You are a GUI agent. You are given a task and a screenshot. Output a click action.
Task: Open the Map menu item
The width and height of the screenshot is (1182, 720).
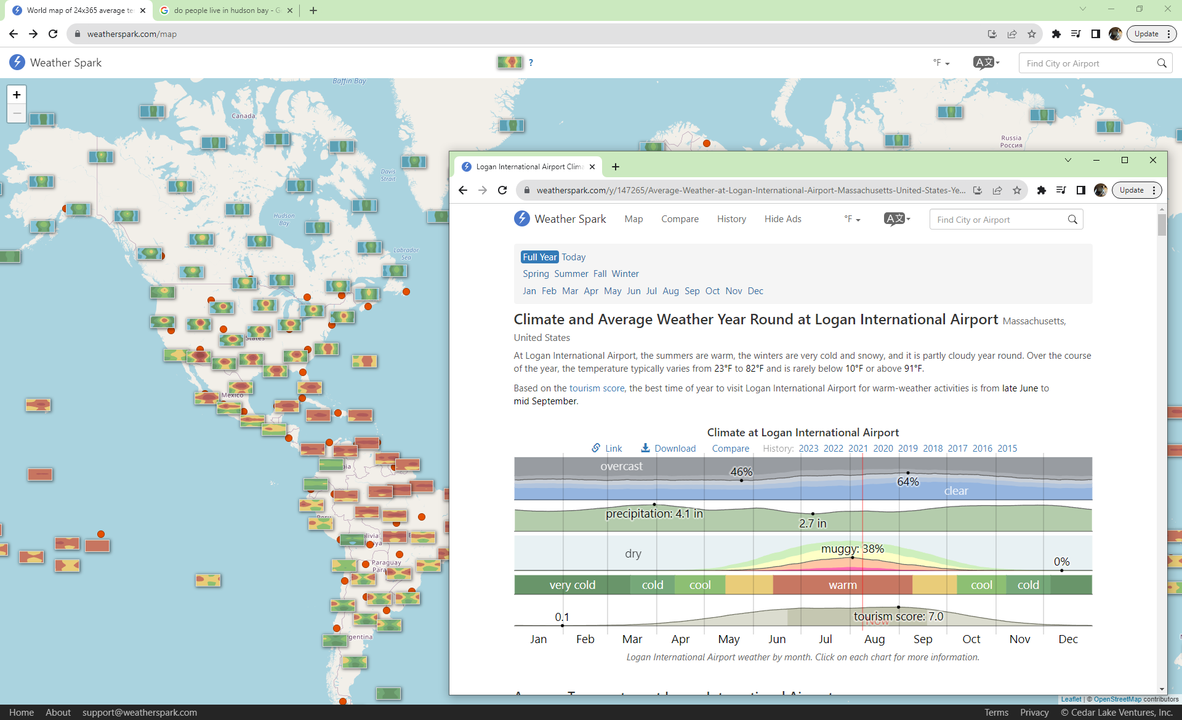pos(633,219)
